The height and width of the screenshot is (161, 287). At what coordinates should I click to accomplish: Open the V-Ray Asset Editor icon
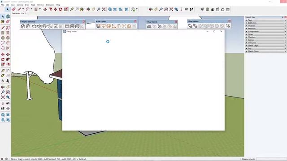tap(23, 26)
